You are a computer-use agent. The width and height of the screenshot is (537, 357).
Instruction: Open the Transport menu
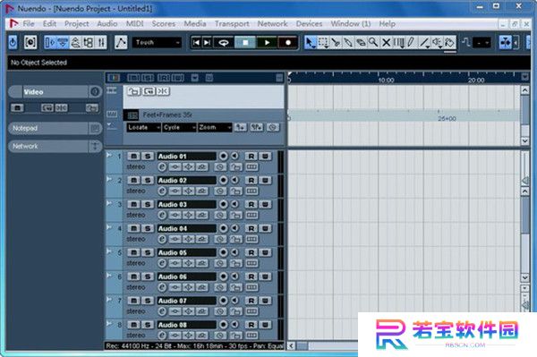coord(232,23)
